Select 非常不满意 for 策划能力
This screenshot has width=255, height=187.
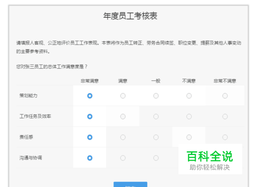click(225, 96)
